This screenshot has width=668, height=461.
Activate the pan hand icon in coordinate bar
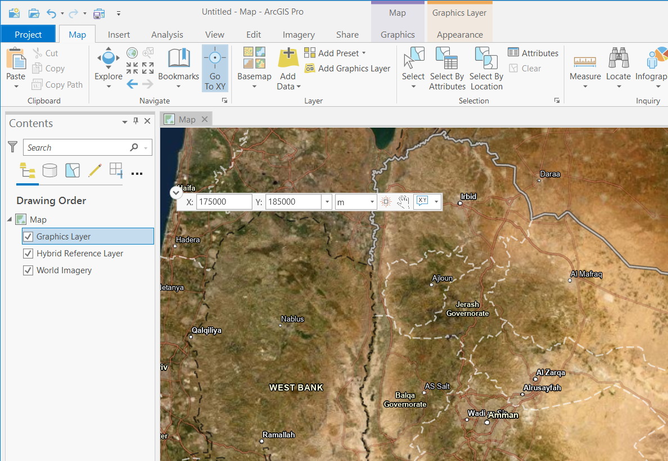click(403, 202)
